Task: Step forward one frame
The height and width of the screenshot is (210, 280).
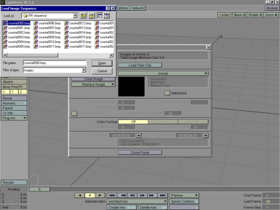Action: 142,195
